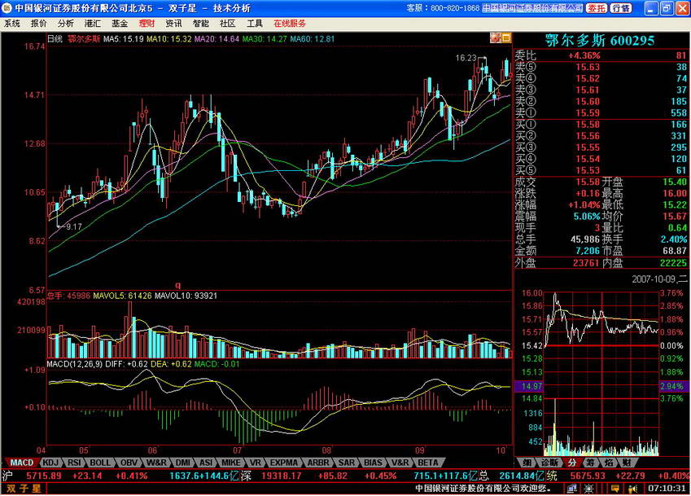Click the MA5: 15.19 label
The image size is (691, 496).
click(124, 39)
